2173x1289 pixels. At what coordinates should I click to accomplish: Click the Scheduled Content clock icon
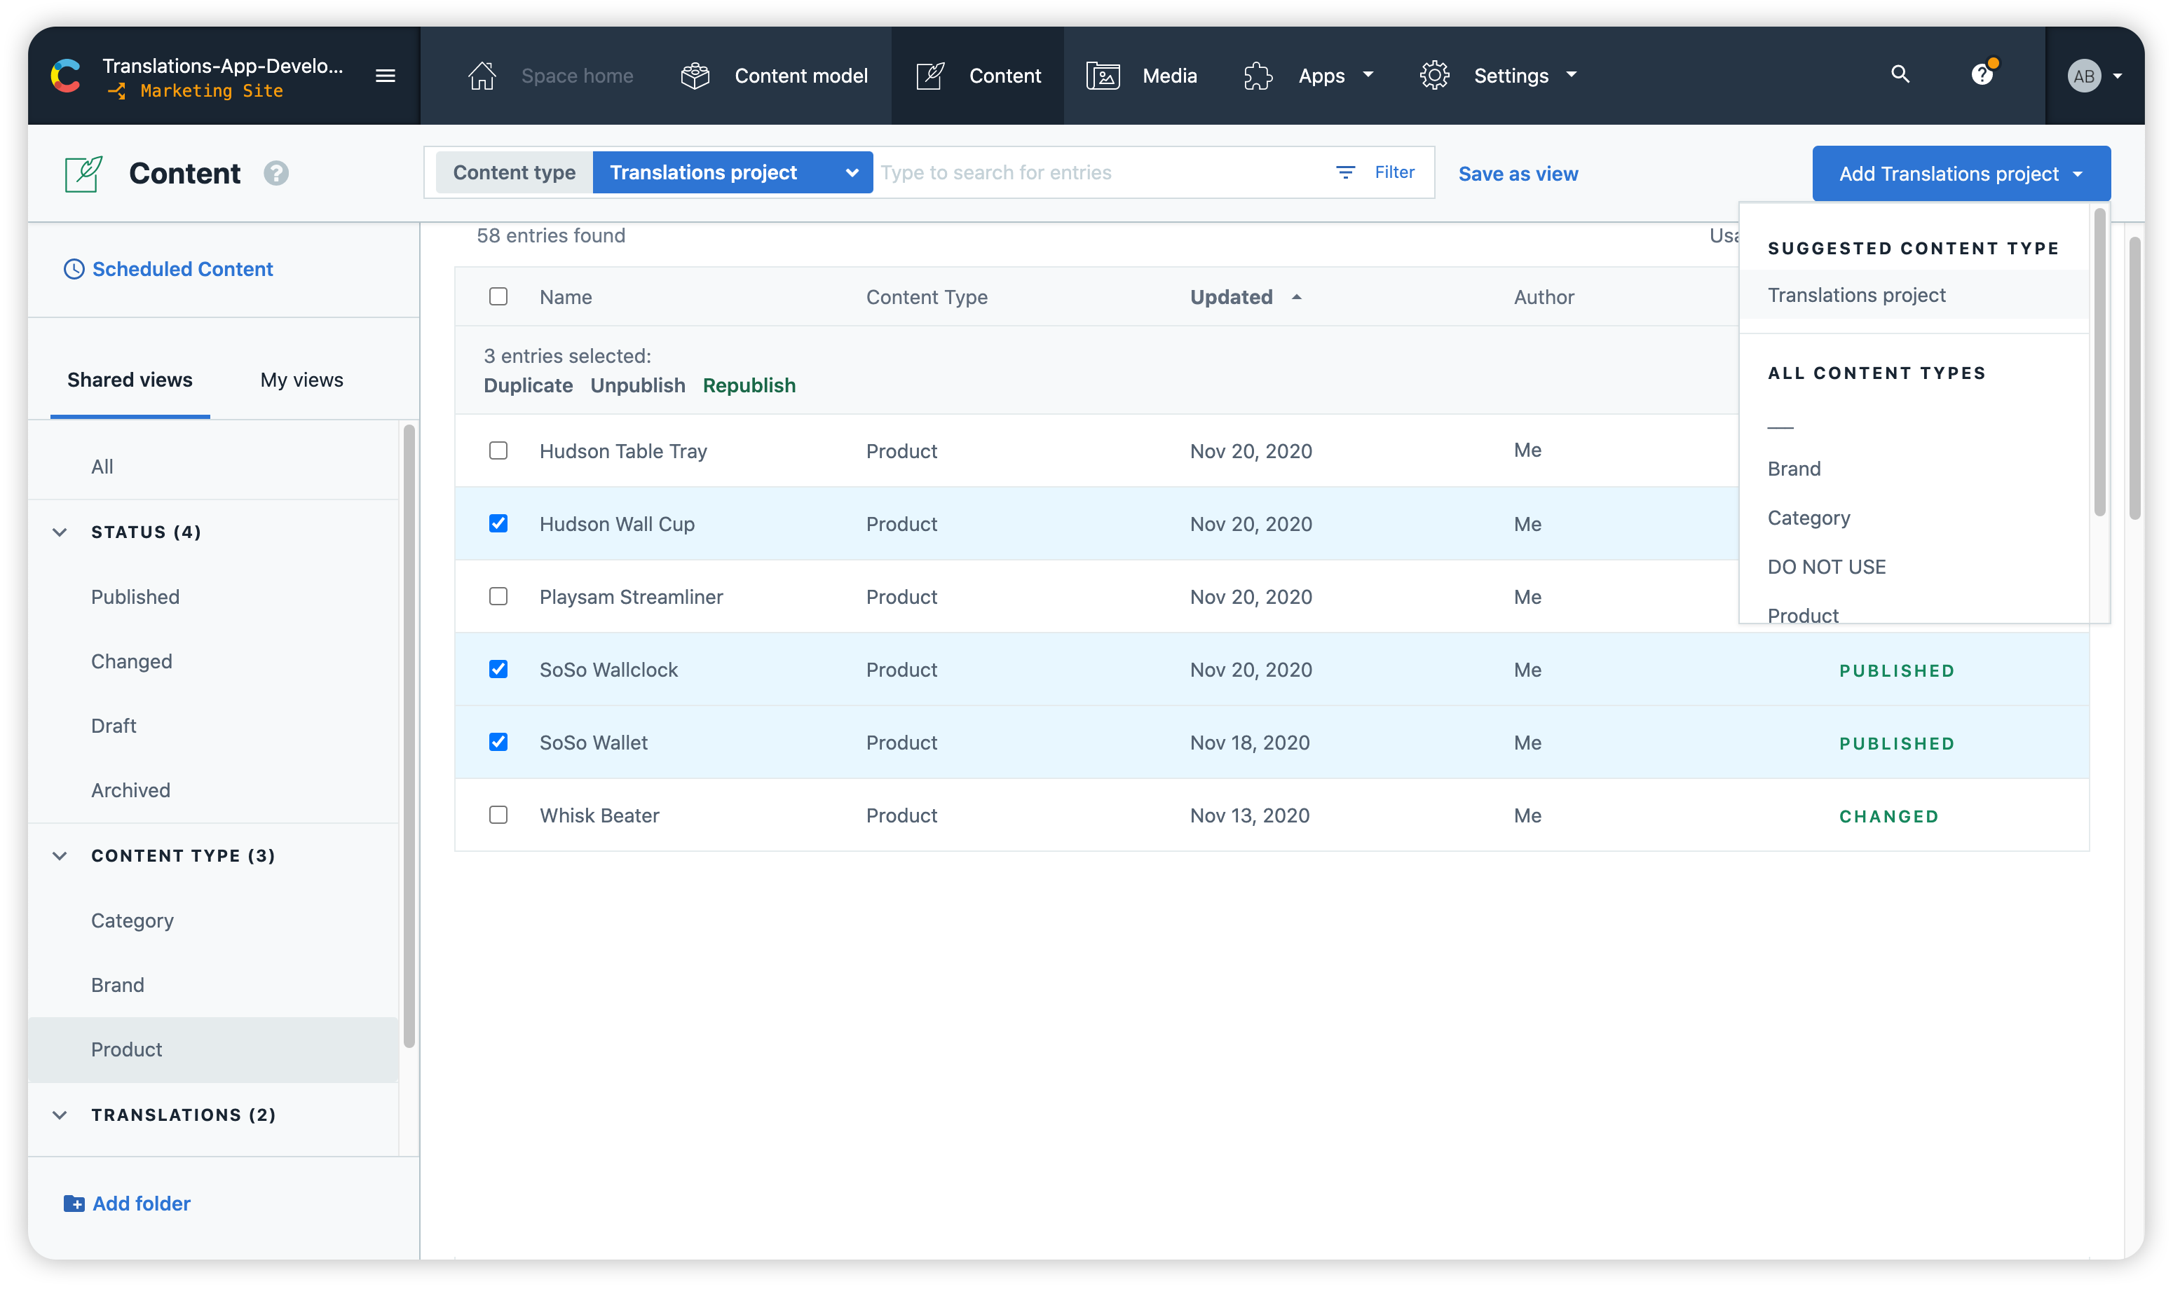72,268
